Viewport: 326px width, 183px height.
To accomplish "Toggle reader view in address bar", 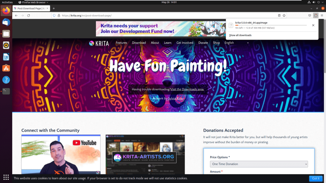I will point(279,16).
